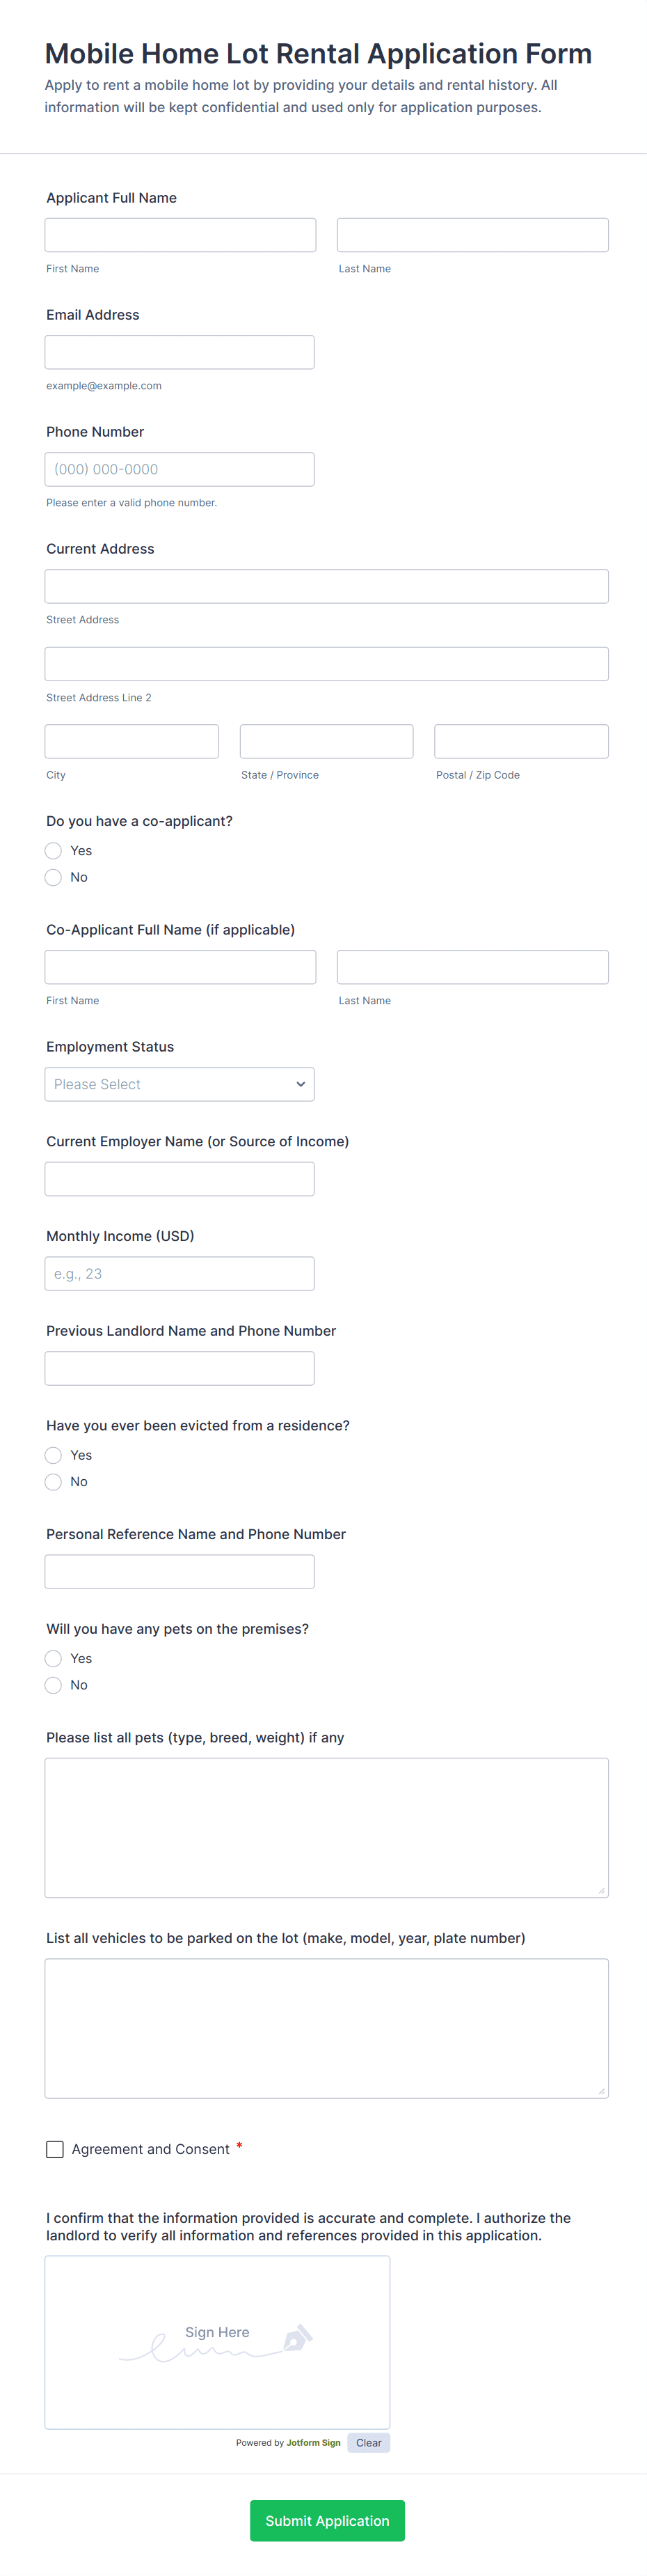Select No for eviction history question

click(x=53, y=1481)
